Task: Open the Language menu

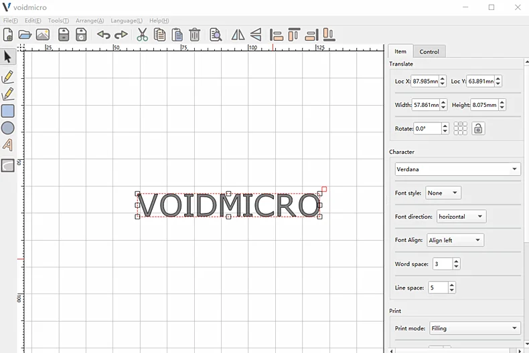Action: (127, 21)
